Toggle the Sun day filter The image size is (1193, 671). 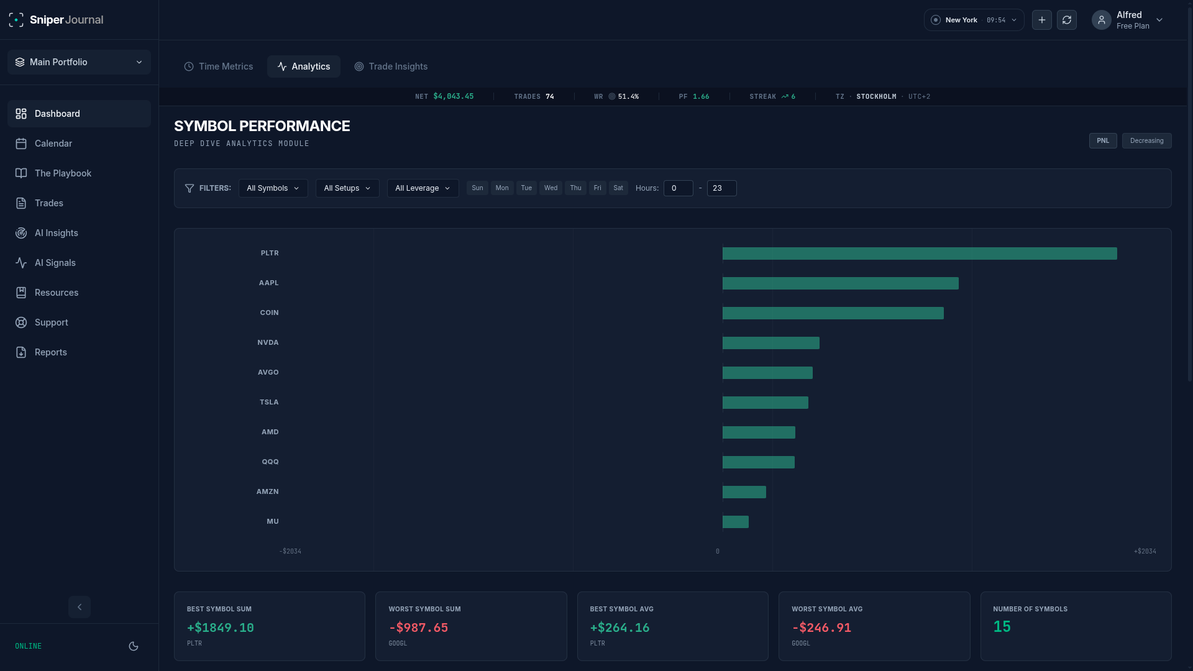(477, 188)
